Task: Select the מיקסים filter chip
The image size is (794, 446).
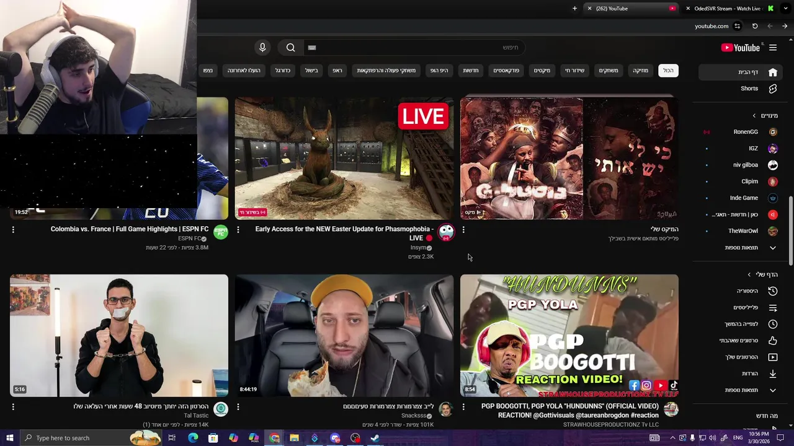Action: [x=542, y=71]
